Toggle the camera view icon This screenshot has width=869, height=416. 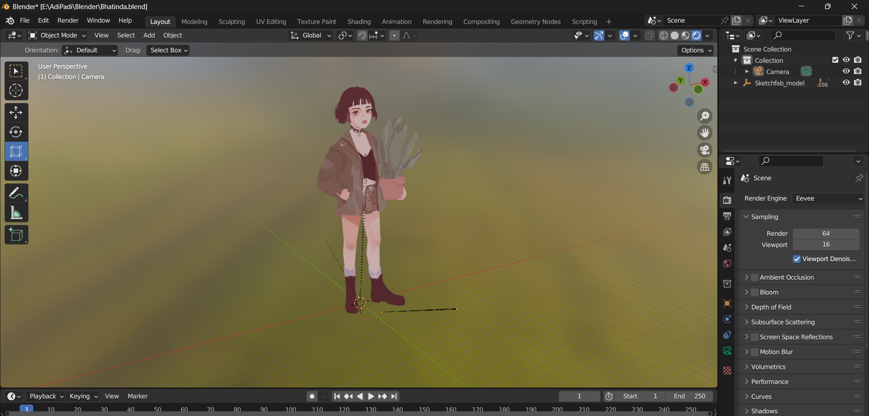pos(705,150)
